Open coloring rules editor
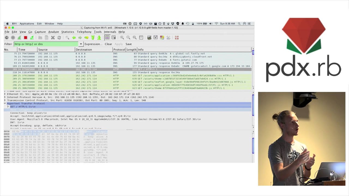The width and height of the screenshot is (349, 196). 162,38
